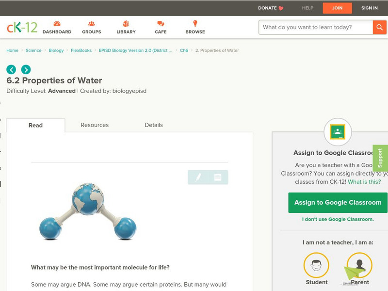Choose the Student role icon
The width and height of the screenshot is (388, 291).
coord(316,265)
